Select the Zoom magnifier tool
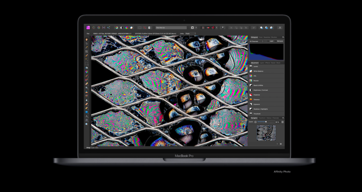The width and height of the screenshot is (362, 192). tap(87, 124)
